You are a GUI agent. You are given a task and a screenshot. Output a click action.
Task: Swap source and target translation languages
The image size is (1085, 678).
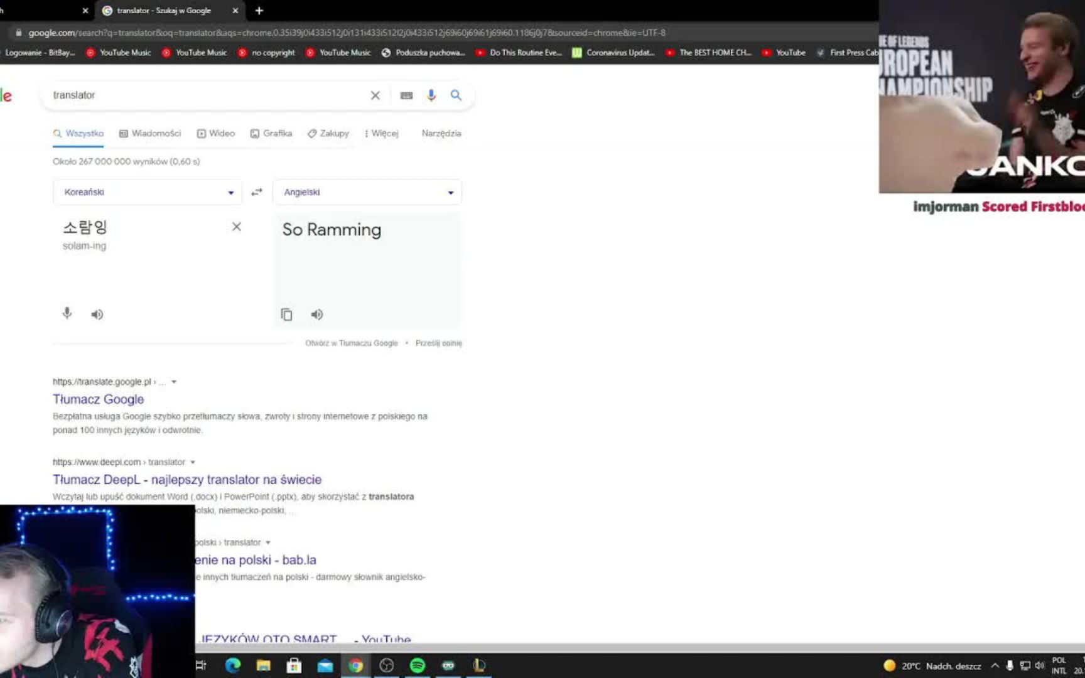[x=257, y=192]
